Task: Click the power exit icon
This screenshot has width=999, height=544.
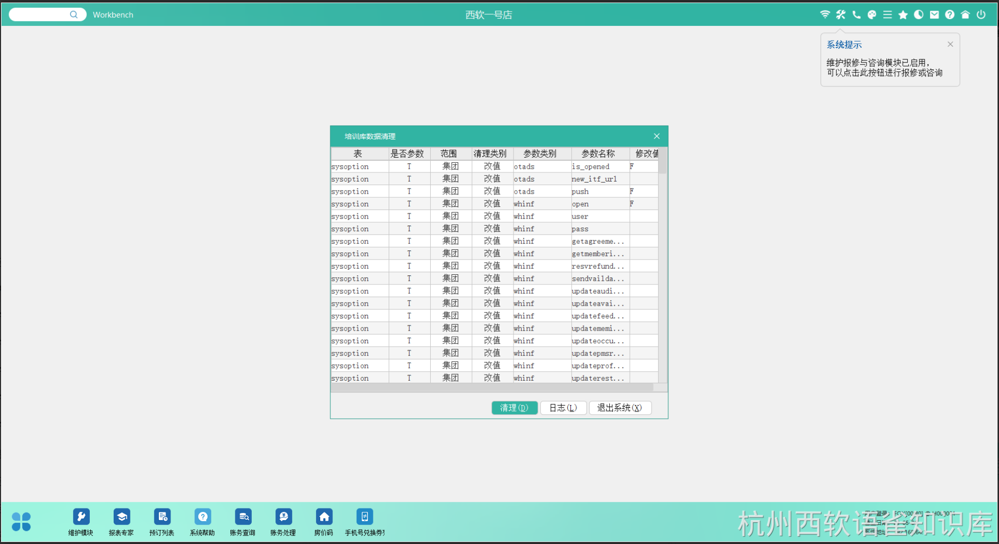Action: pyautogui.click(x=981, y=14)
